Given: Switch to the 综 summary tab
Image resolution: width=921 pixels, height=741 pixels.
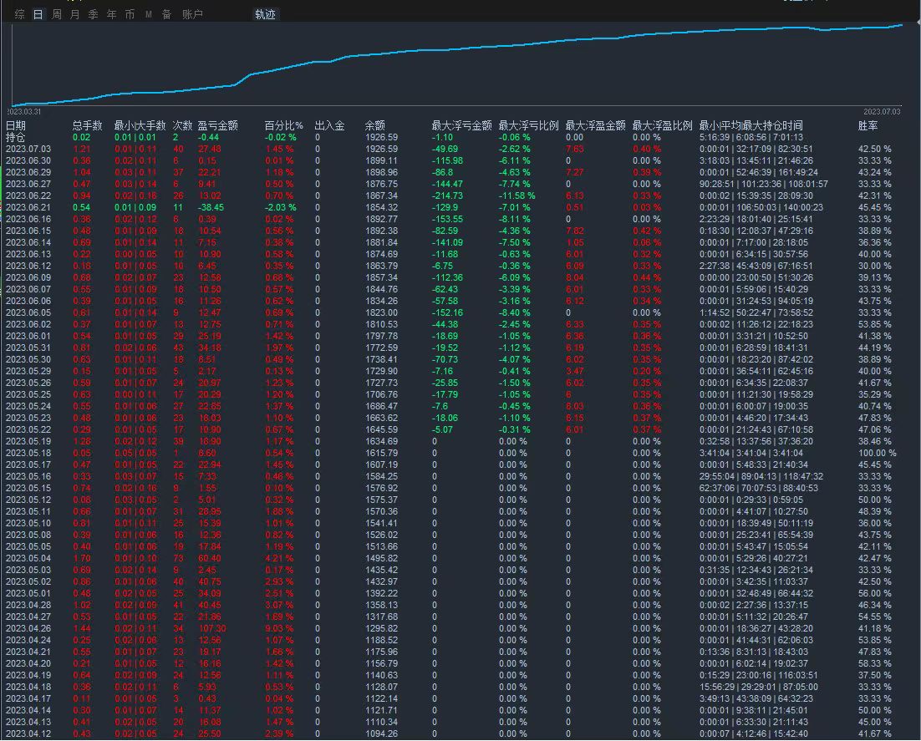Looking at the screenshot, I should point(19,14).
